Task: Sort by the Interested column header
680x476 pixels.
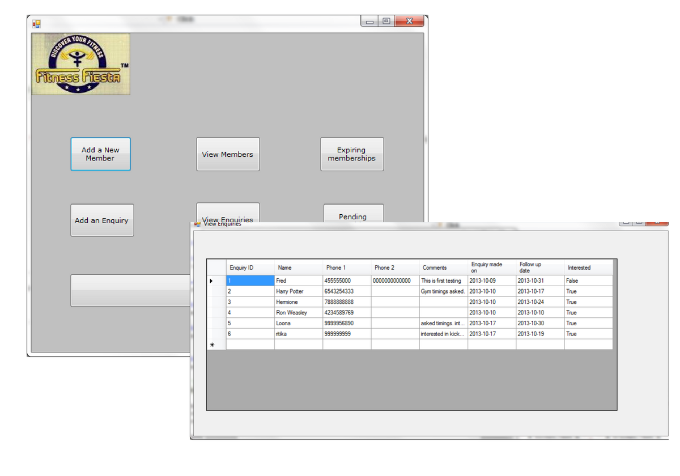Action: tap(588, 267)
